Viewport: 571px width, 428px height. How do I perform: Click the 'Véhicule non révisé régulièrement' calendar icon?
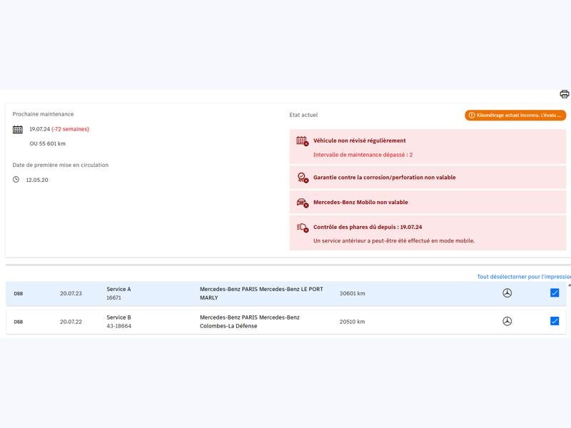(302, 141)
